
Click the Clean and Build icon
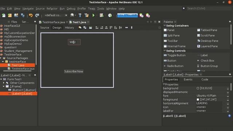(87, 15)
